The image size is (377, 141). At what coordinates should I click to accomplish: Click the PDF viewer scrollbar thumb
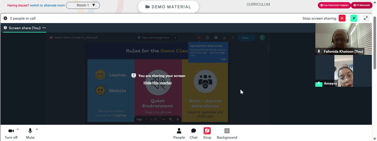coord(268,48)
